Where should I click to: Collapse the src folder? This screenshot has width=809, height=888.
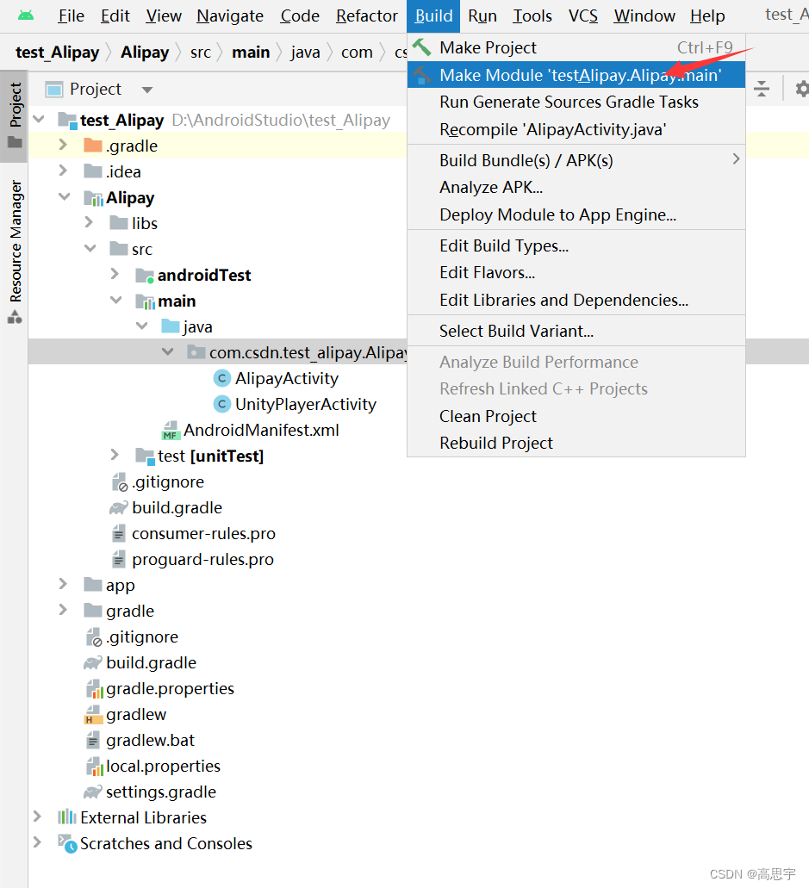pyautogui.click(x=90, y=248)
